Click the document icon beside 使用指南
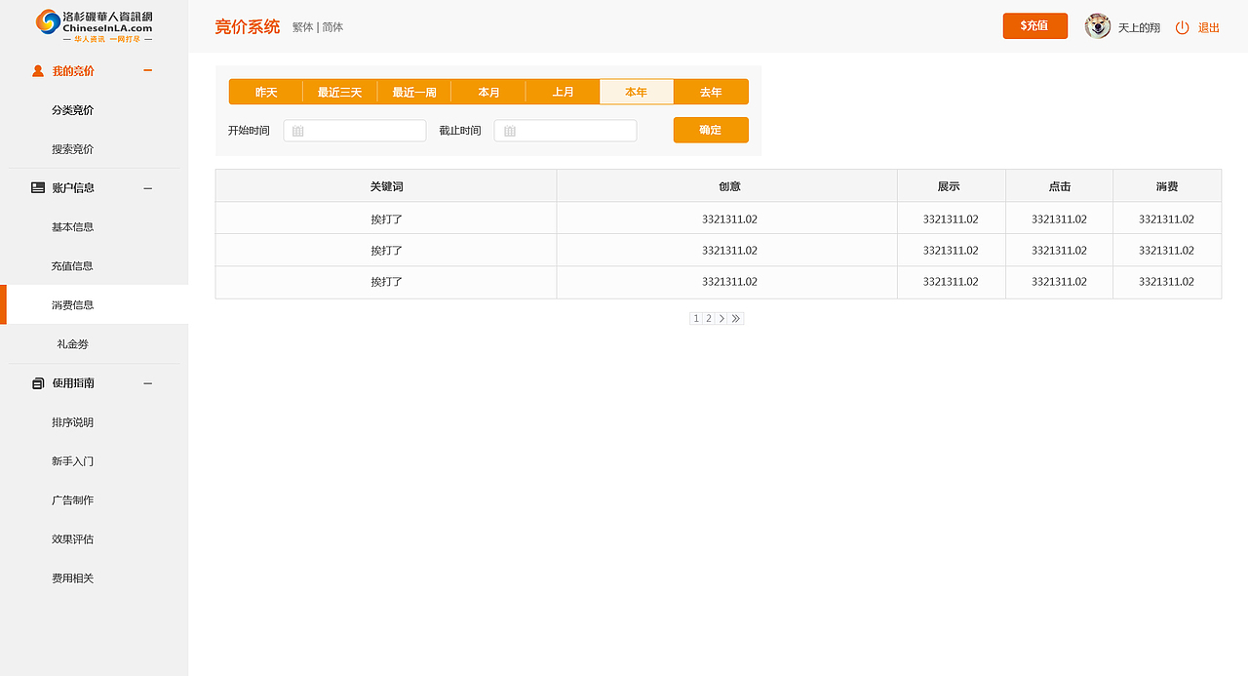This screenshot has height=676, width=1248. (x=38, y=383)
